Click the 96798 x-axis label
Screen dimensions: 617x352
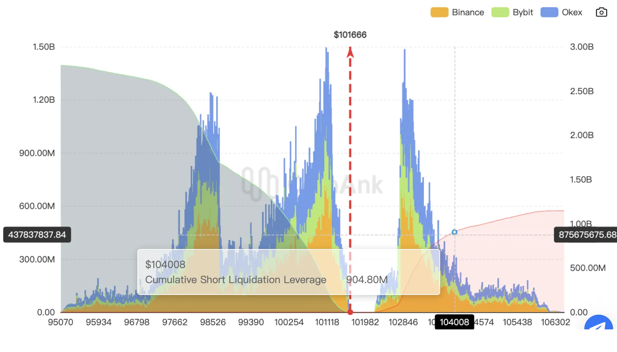pos(137,322)
